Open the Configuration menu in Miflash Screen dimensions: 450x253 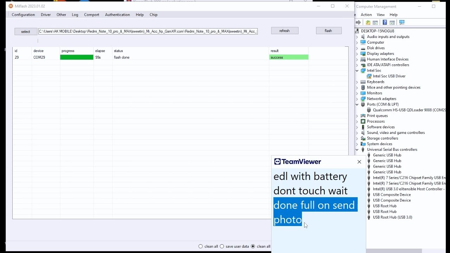pyautogui.click(x=23, y=15)
